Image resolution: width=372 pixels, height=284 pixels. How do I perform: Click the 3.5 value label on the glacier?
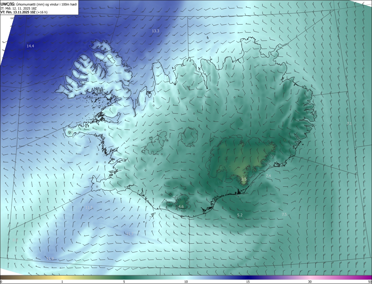[244, 180]
